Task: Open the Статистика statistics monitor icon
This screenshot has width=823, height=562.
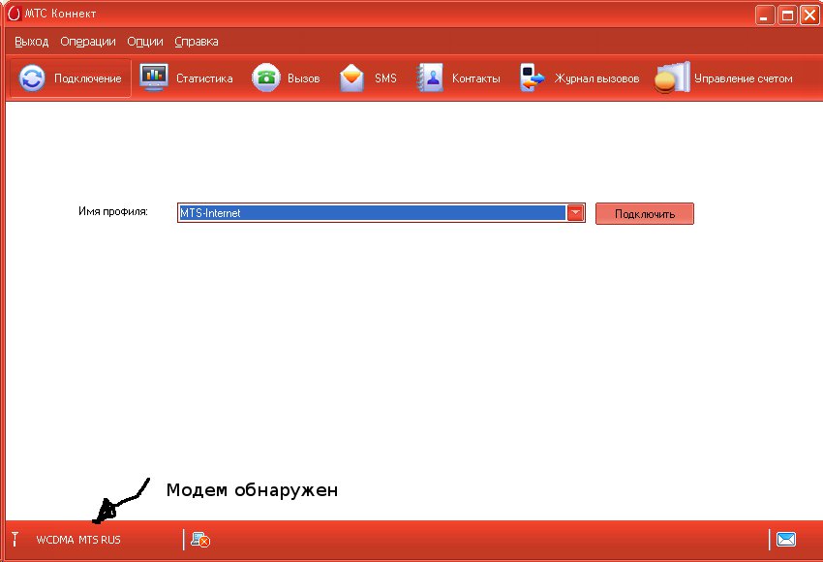Action: coord(154,78)
